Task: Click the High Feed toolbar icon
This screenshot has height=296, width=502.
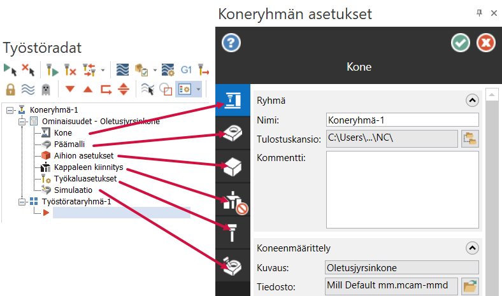Action: pos(203,69)
